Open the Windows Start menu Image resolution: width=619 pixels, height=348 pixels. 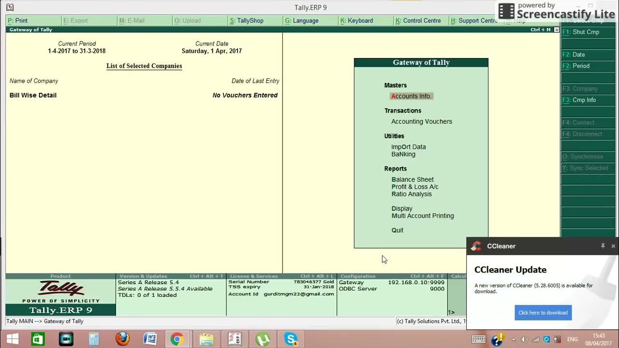click(x=13, y=339)
